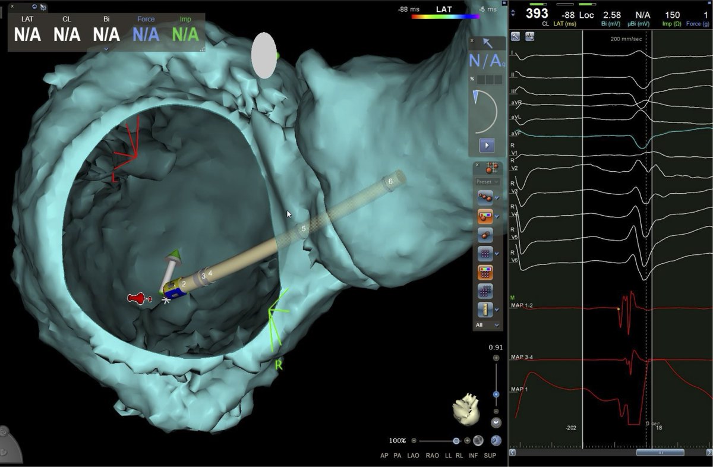Switch to the LAO view

(x=414, y=456)
